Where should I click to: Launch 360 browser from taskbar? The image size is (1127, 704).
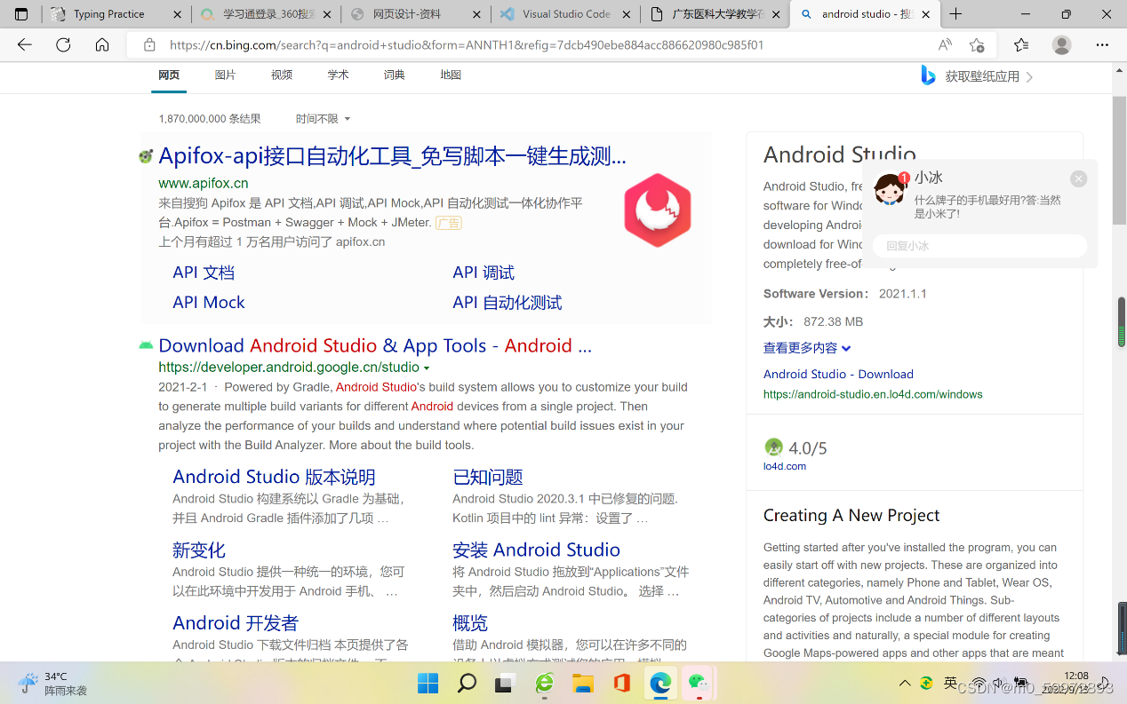[544, 683]
